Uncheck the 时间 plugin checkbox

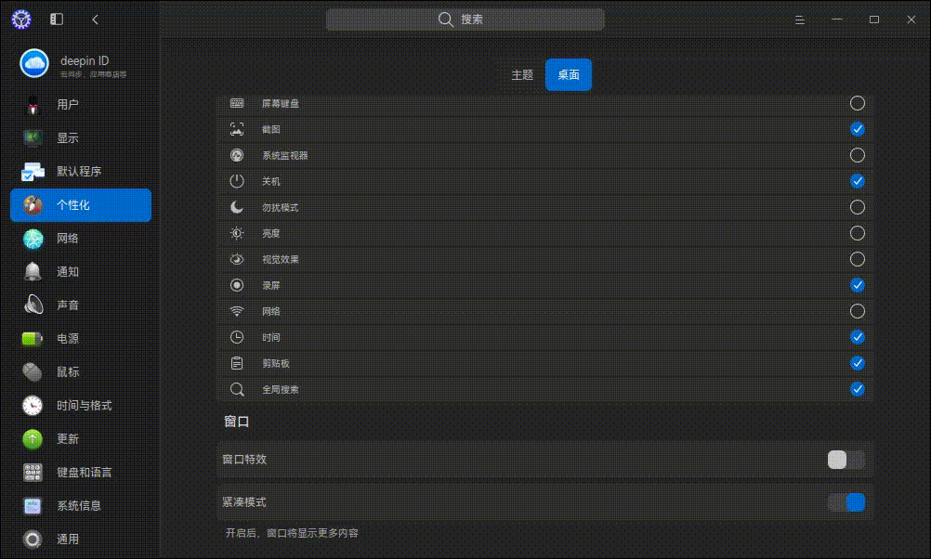click(858, 337)
